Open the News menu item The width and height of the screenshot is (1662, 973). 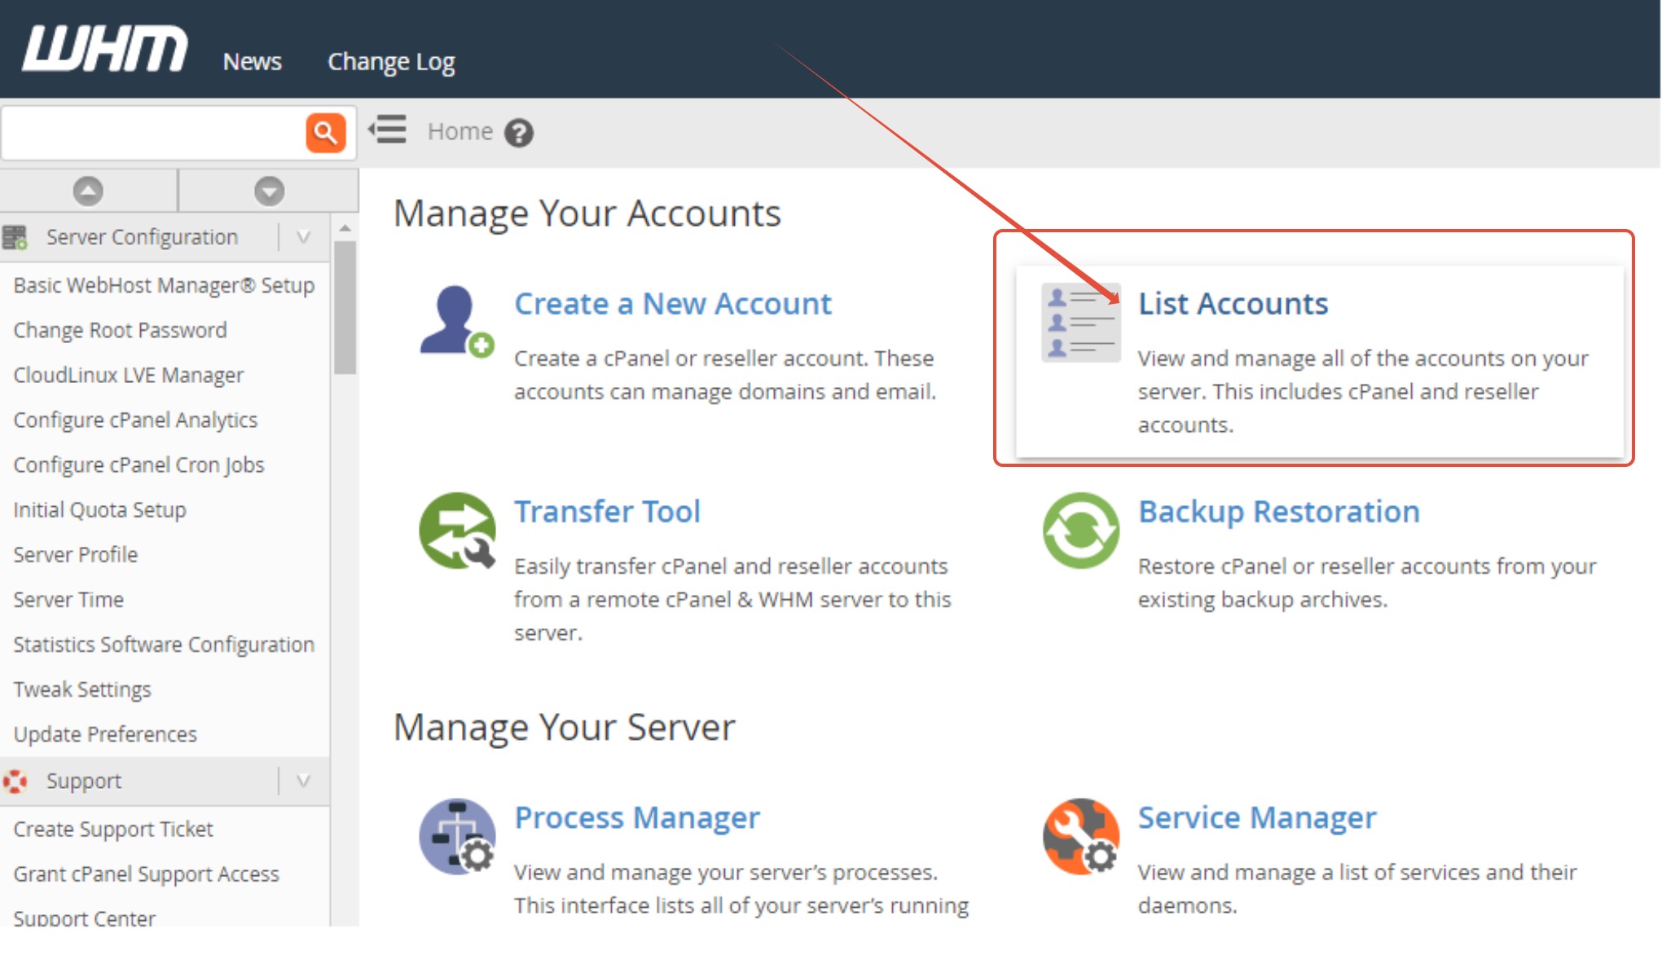click(252, 62)
